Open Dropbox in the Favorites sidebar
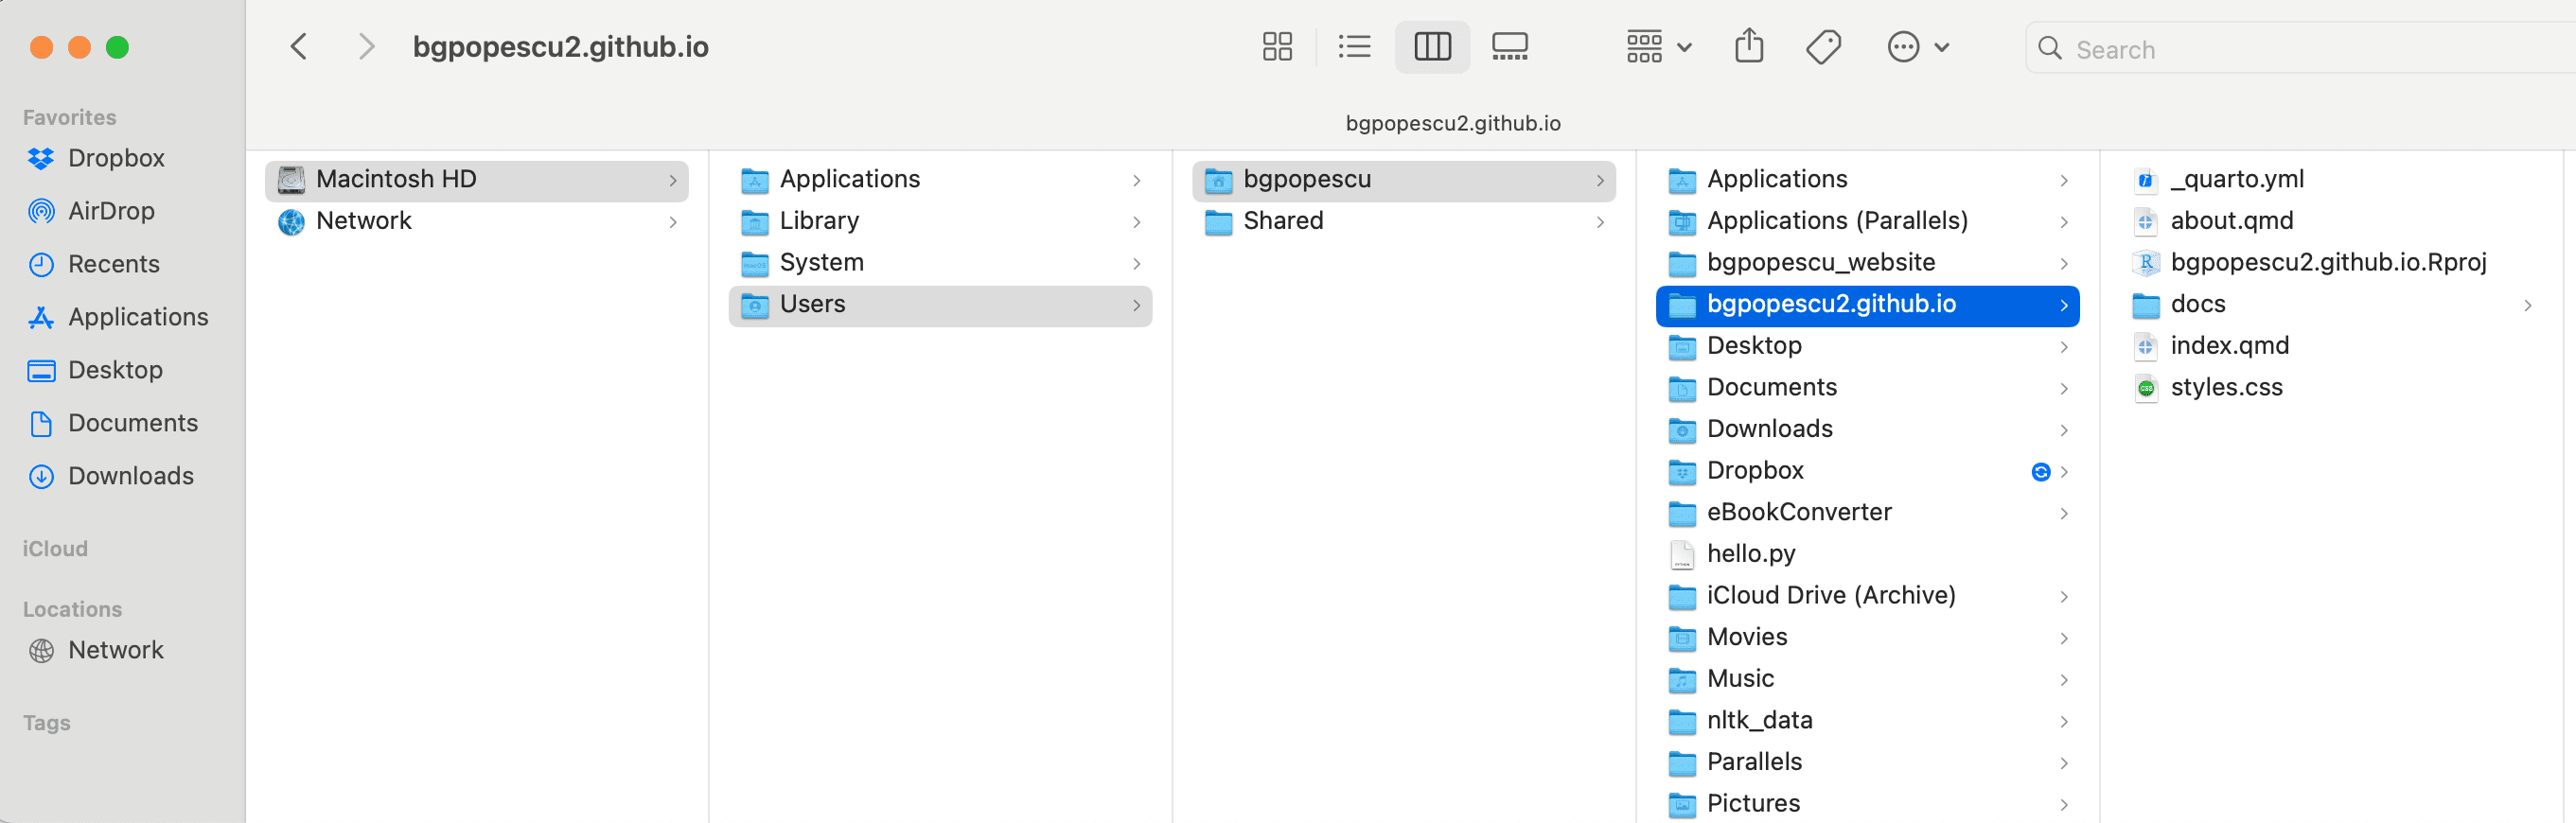 tap(116, 158)
